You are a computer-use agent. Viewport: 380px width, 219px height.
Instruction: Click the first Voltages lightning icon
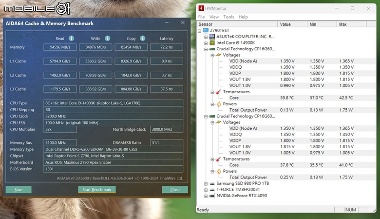pos(219,55)
